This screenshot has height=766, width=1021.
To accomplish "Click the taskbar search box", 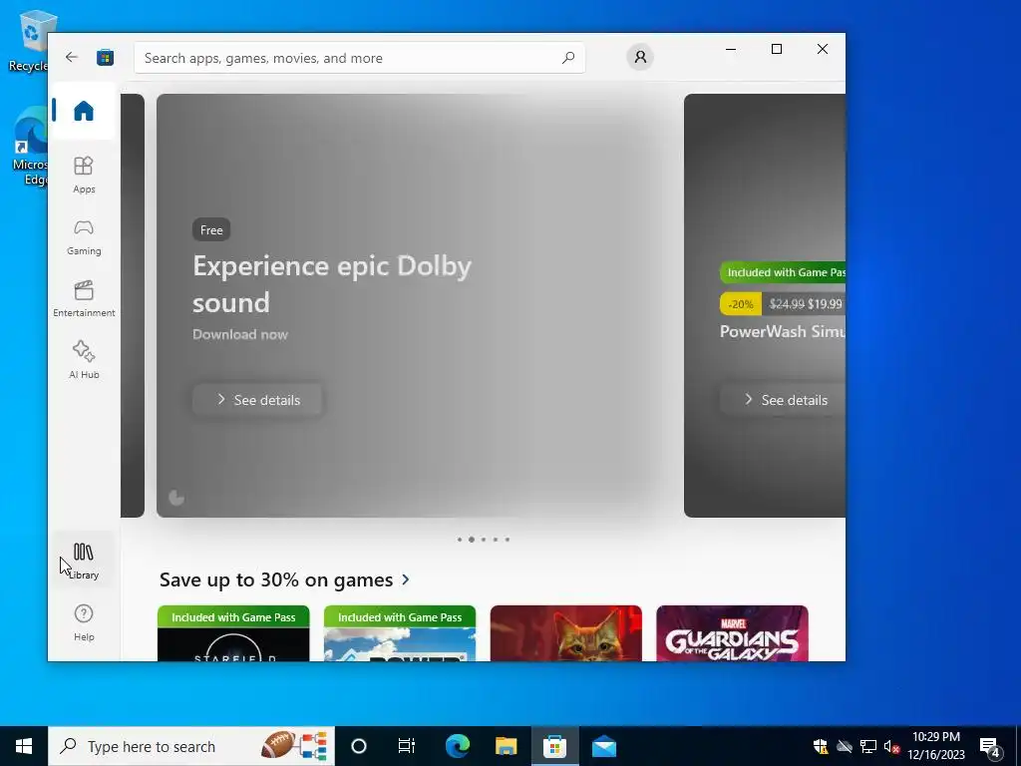I will coord(190,746).
